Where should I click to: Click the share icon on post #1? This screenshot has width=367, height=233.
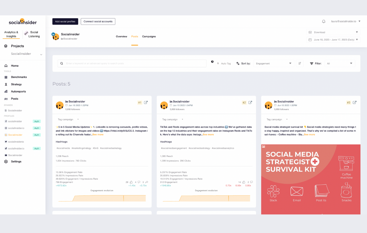tap(147, 182)
